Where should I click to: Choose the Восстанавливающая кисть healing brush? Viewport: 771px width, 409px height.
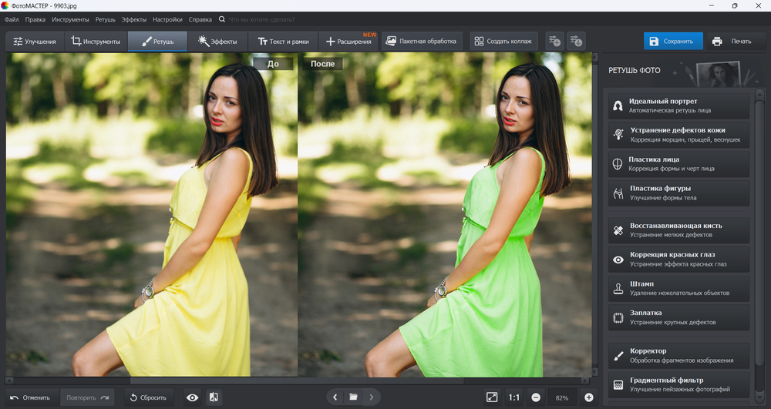pos(678,230)
